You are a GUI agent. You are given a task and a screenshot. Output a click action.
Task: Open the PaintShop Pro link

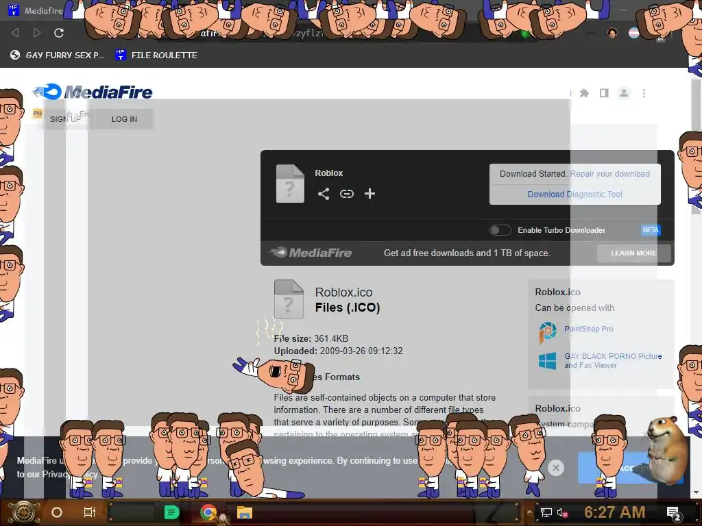(x=589, y=329)
